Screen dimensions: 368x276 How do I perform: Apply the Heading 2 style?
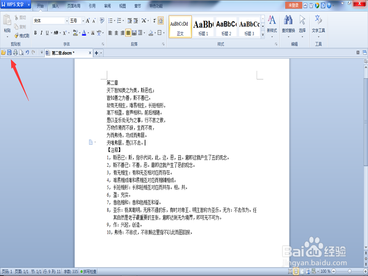point(226,27)
